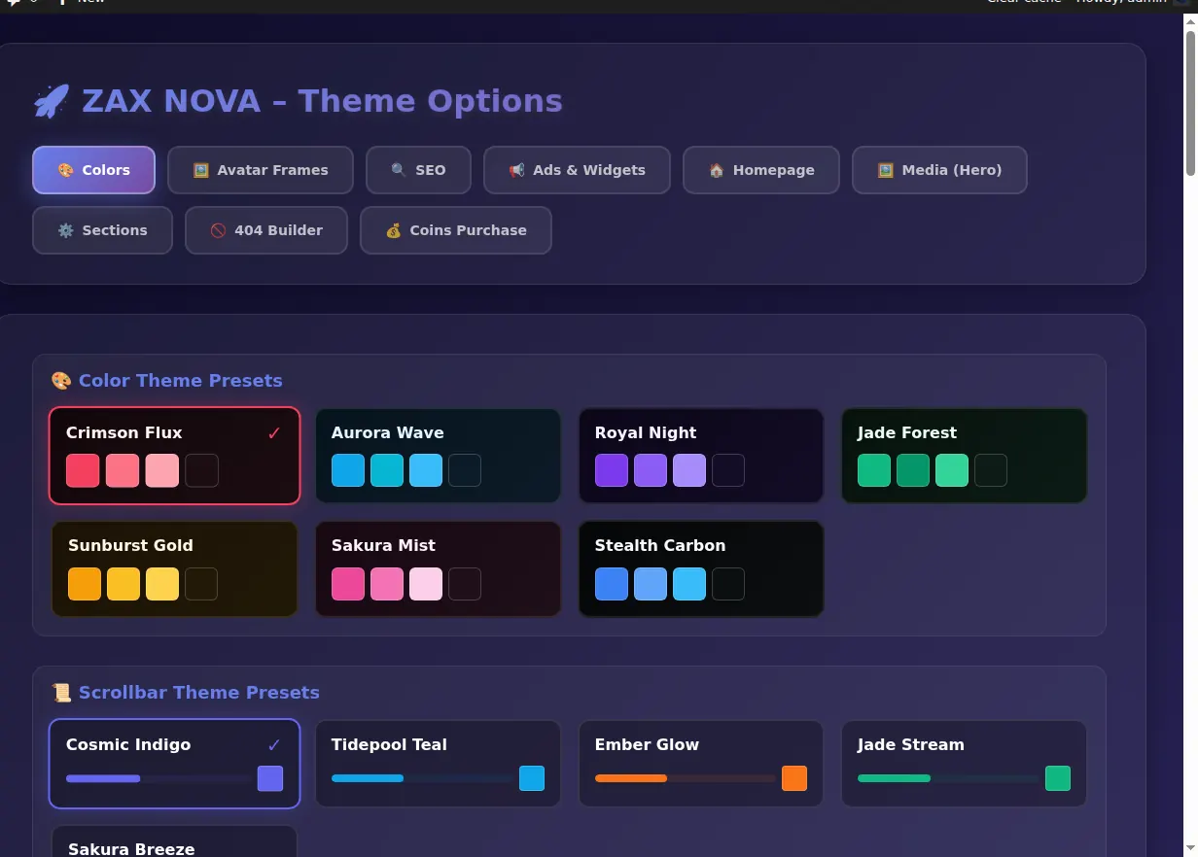Image resolution: width=1198 pixels, height=857 pixels.
Task: Click the palest pink swatch in Sakura Mist
Action: pos(426,584)
